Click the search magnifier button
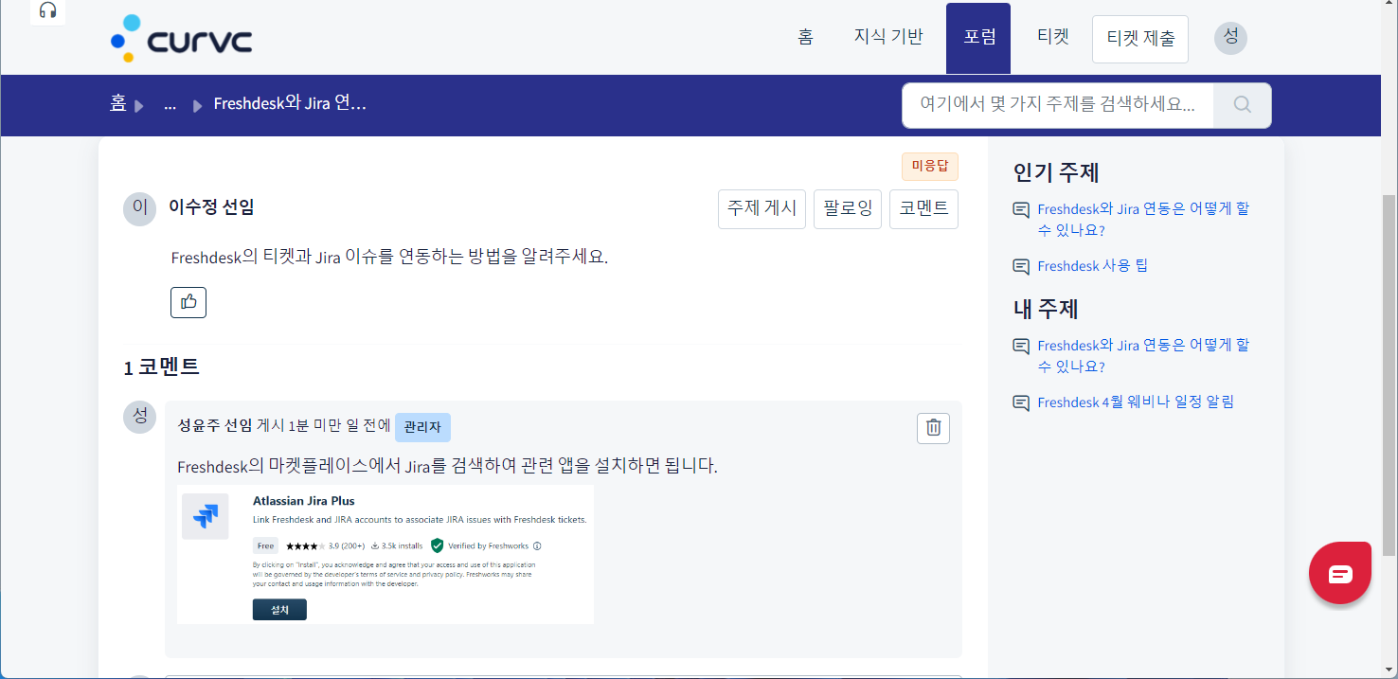This screenshot has width=1398, height=679. (1242, 105)
